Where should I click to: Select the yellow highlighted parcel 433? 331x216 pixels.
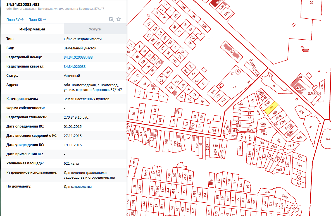coord(271,108)
